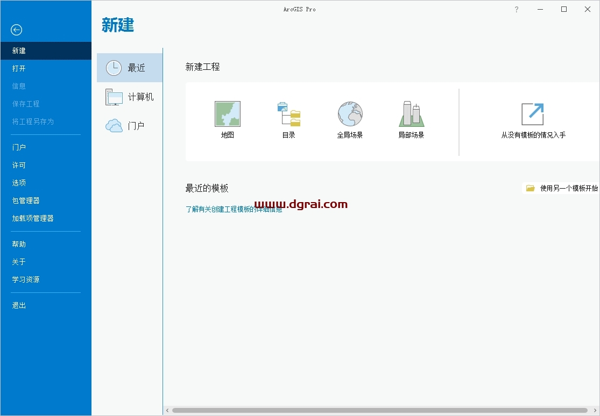
Task: Click the scrollbar left arrow
Action: (167, 410)
